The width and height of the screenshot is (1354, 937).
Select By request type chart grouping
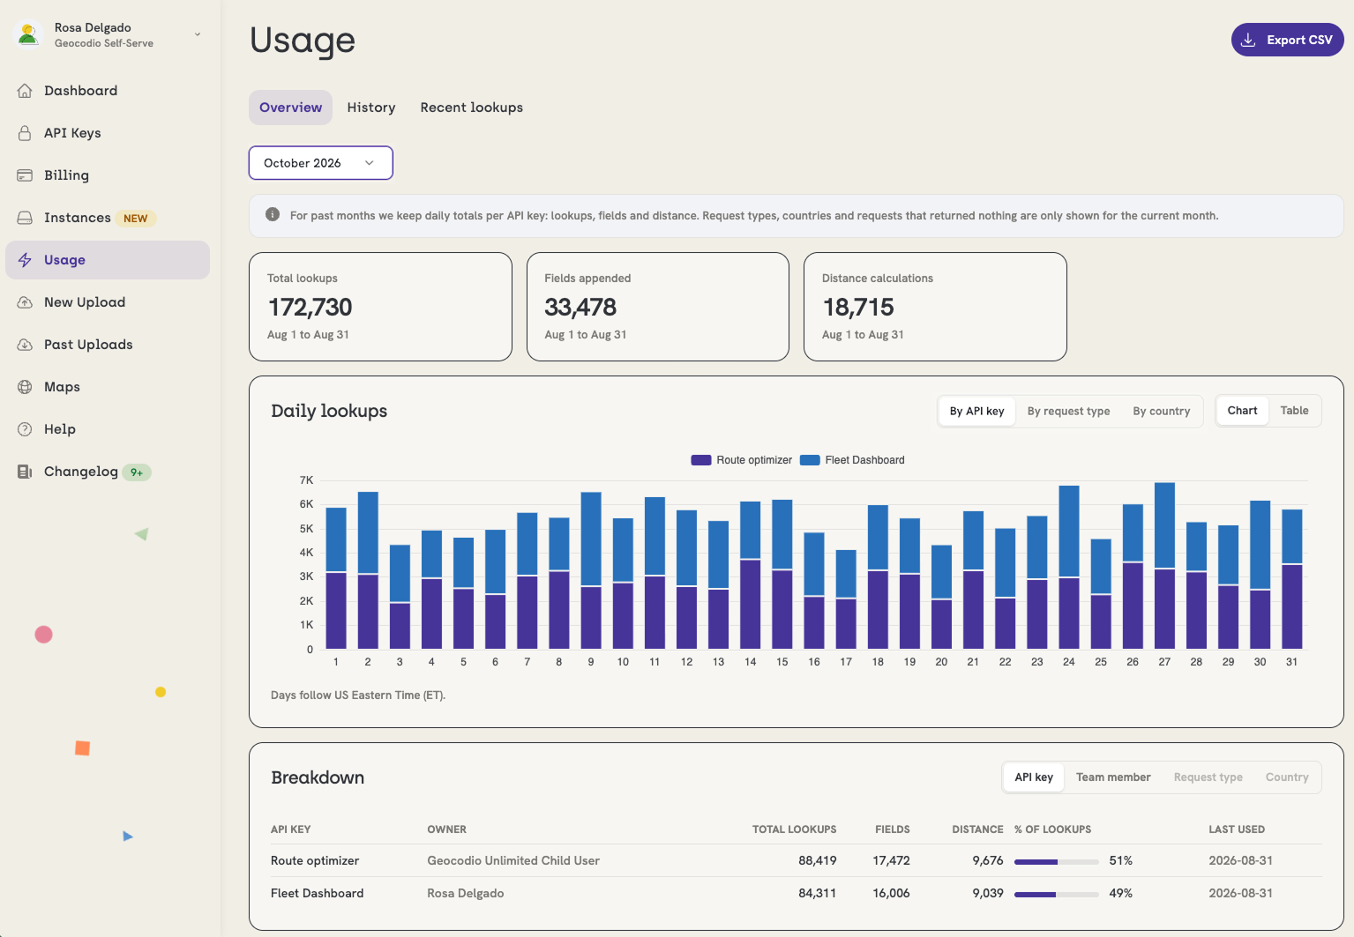point(1068,411)
